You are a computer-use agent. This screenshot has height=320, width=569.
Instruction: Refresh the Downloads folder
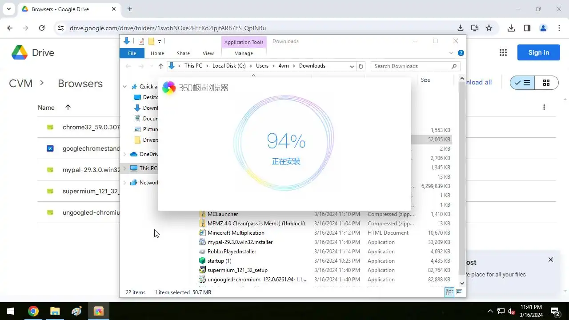[x=361, y=66]
